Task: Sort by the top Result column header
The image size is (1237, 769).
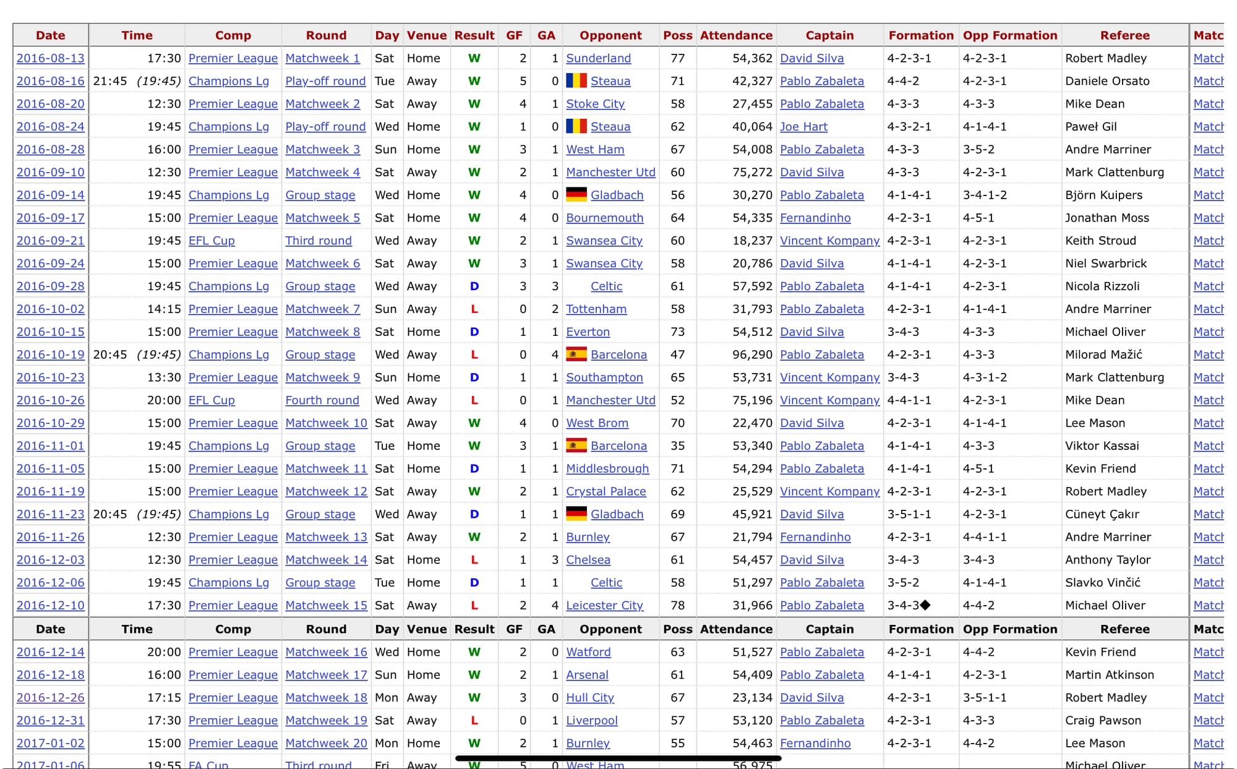Action: point(474,35)
